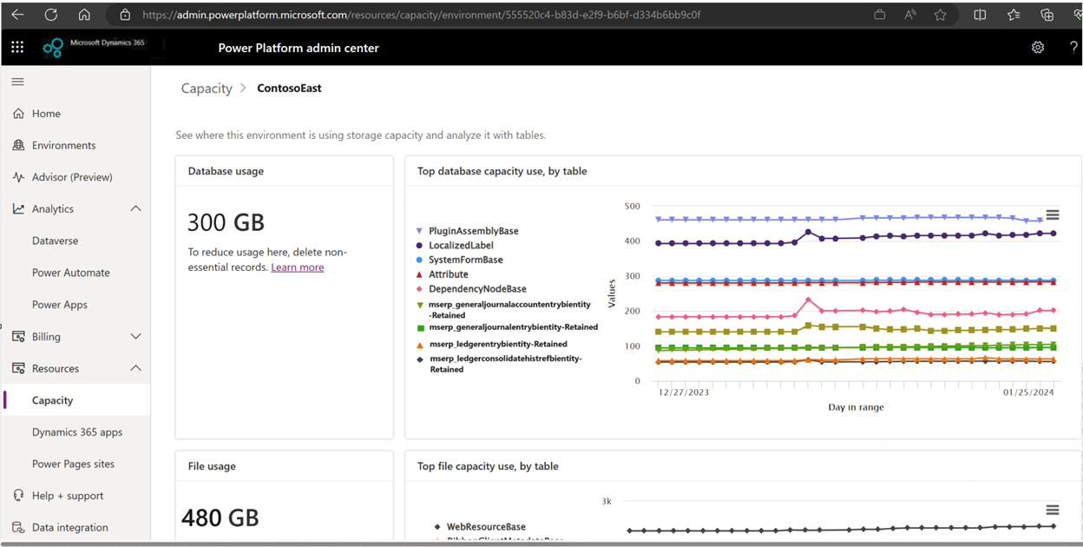Viewport: 1083px width, 547px height.
Task: Expand the Billing section in the sidebar
Action: (x=135, y=336)
